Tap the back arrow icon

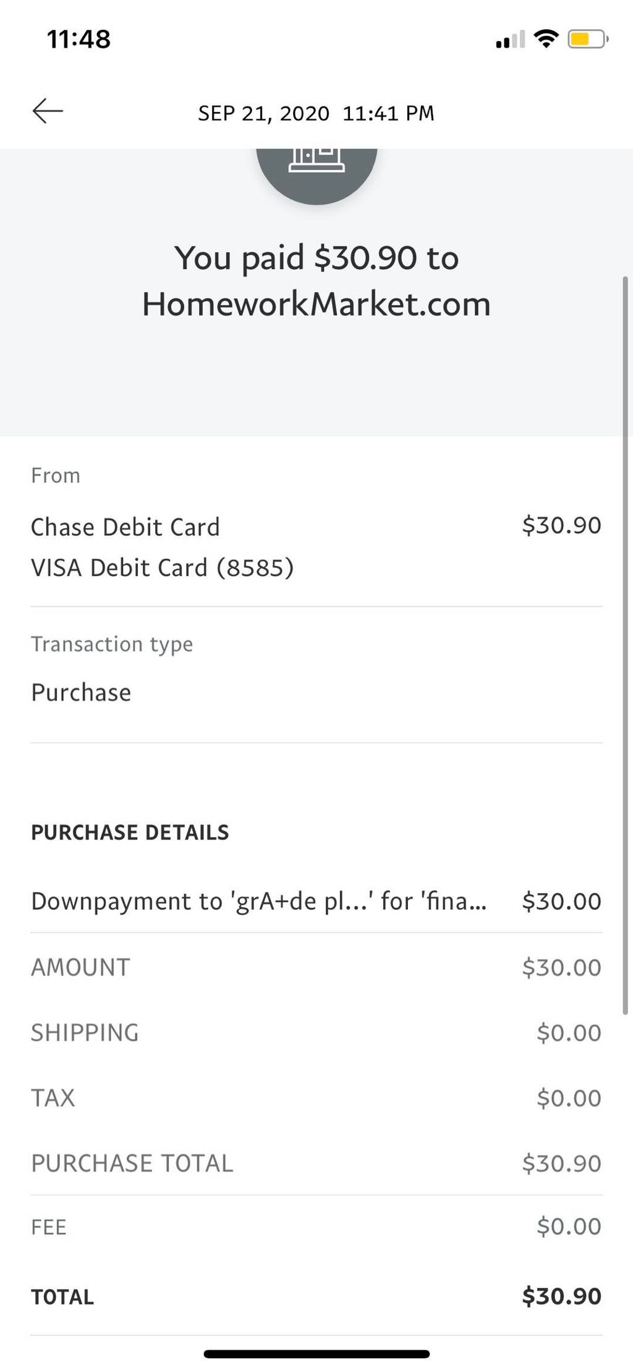pos(48,111)
